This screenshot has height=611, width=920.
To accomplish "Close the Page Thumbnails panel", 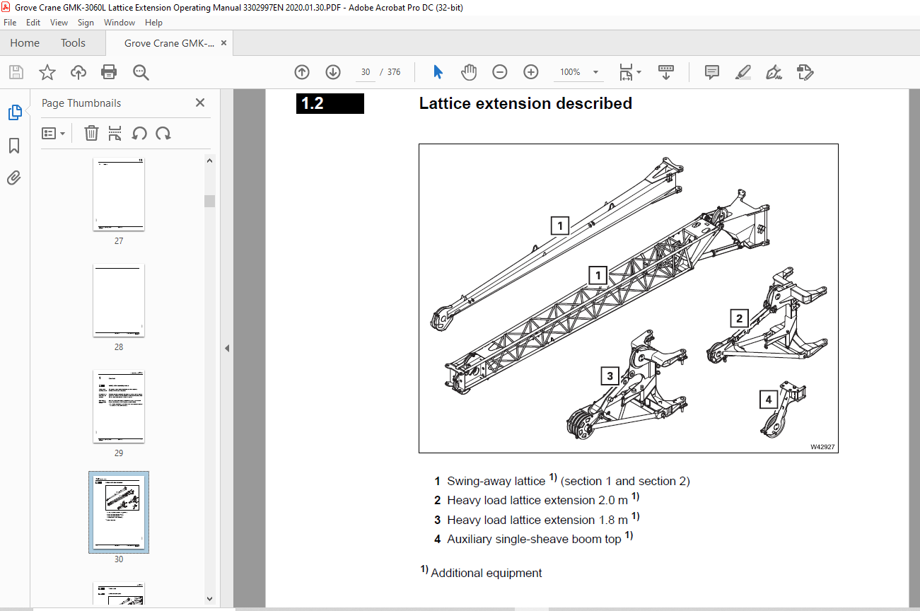I will click(x=200, y=103).
